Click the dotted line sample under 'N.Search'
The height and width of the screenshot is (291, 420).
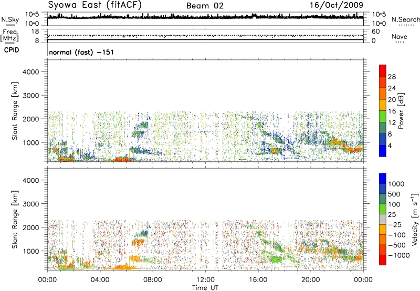tap(406, 25)
